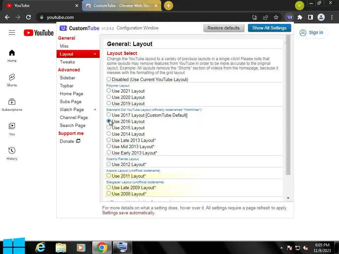Image resolution: width=339 pixels, height=254 pixels.
Task: Select Use 2015 Layout
Action: (x=109, y=127)
